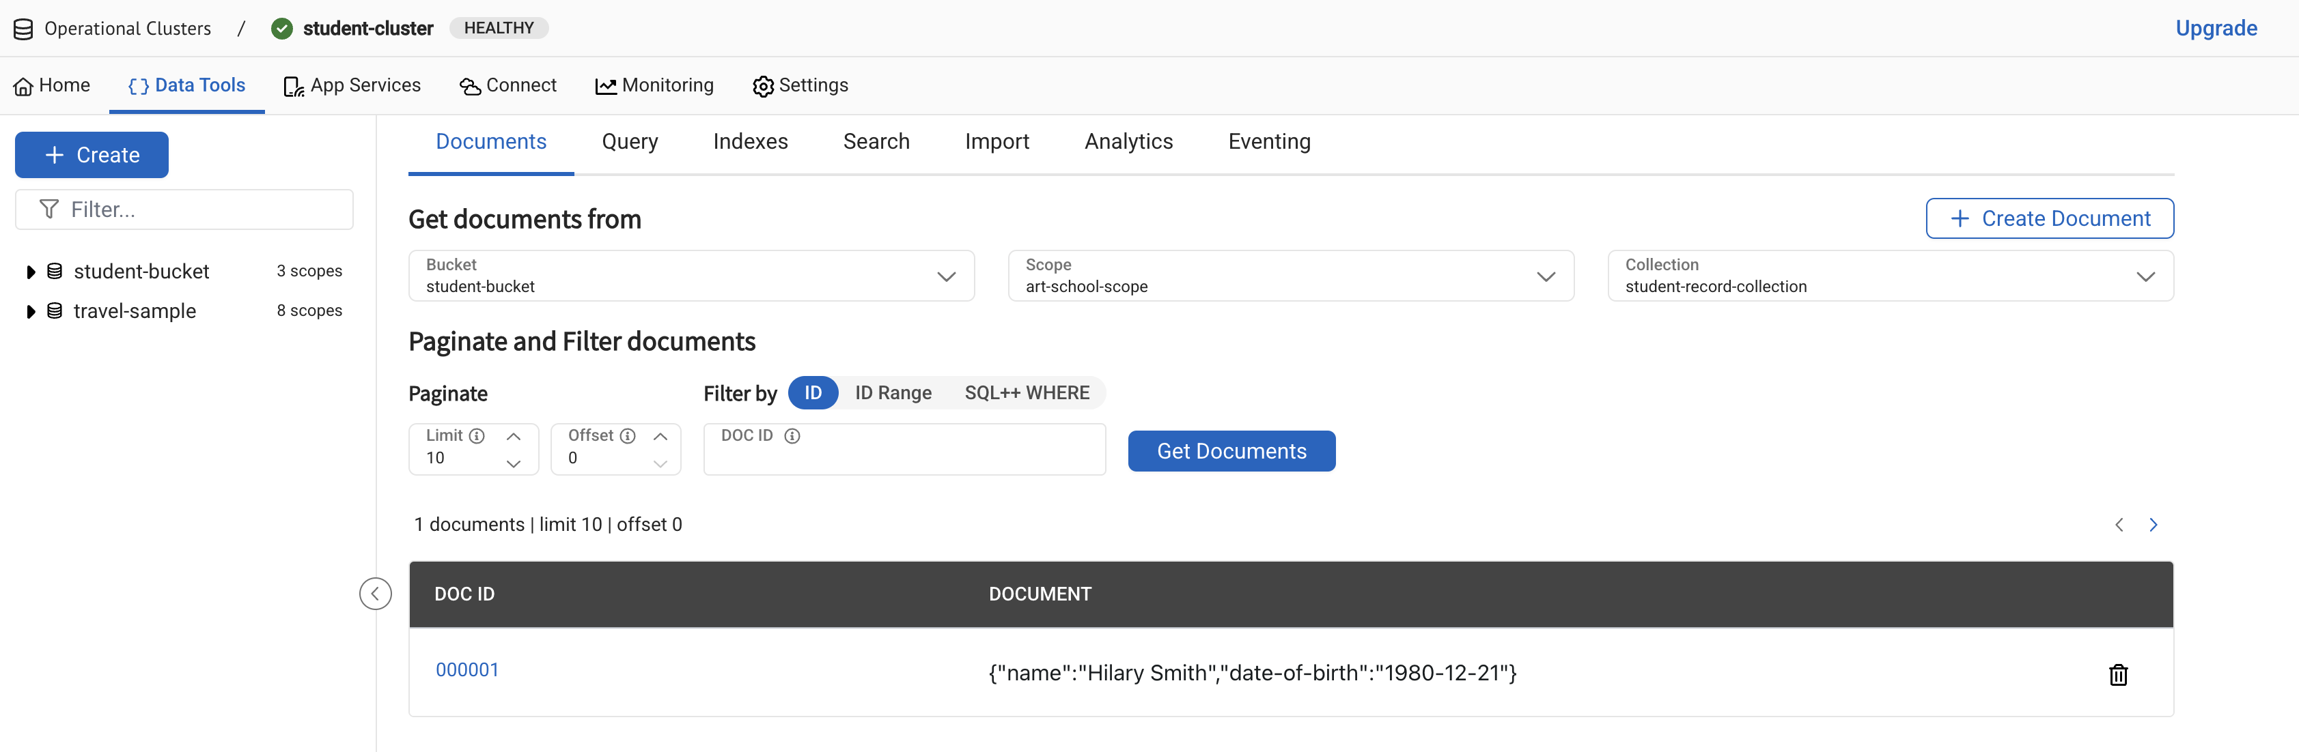Collapse the sidebar with the circled arrow
This screenshot has width=2299, height=752.
[x=375, y=594]
